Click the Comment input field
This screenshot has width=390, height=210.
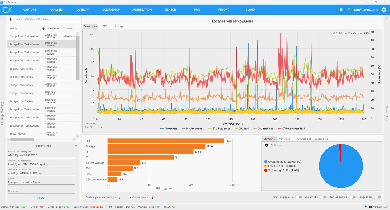pyautogui.click(x=42, y=191)
